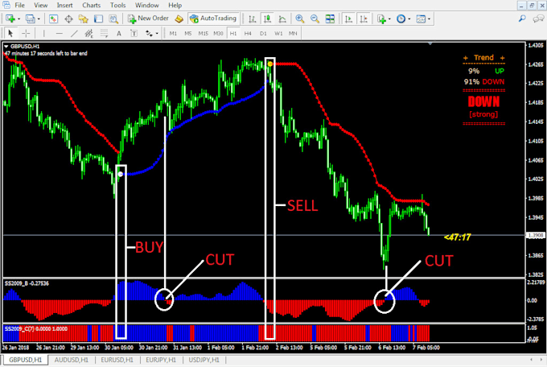This screenshot has width=547, height=367.
Task: Open the Arrows dropdown arrow
Action: click(x=158, y=34)
